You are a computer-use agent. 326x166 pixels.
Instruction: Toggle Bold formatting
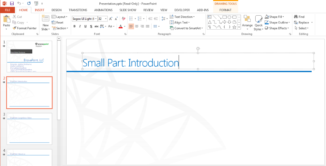click(x=74, y=26)
